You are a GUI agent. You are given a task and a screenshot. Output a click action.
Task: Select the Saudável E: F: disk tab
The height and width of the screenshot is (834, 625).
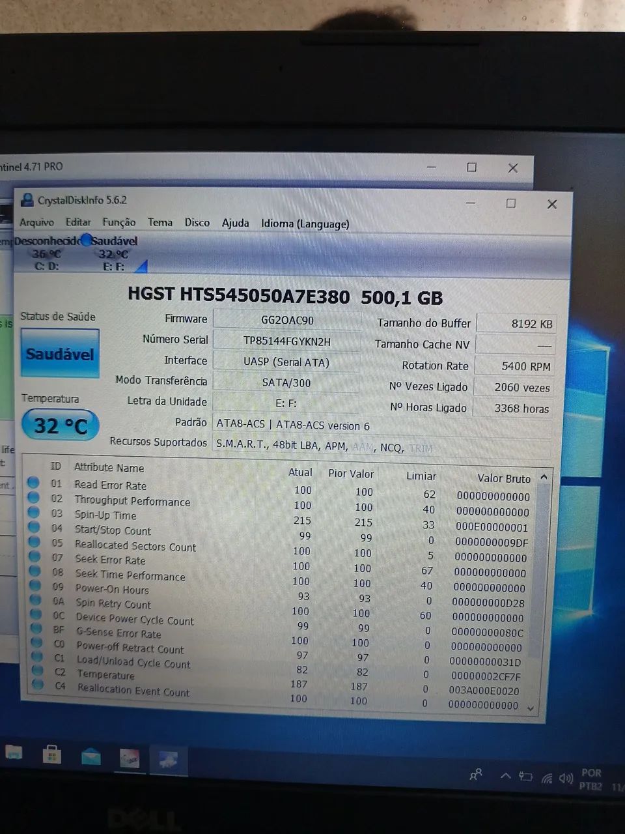pos(114,254)
